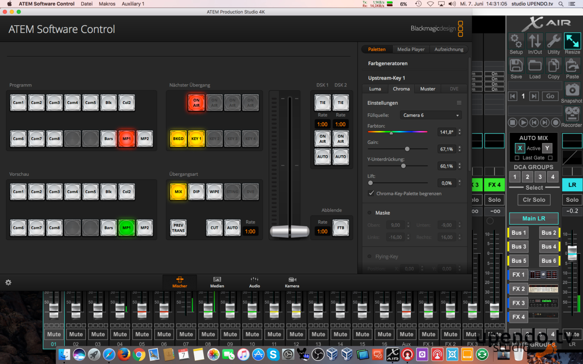The image size is (583, 364).
Task: Click the Gain slider handle
Action: tap(407, 149)
